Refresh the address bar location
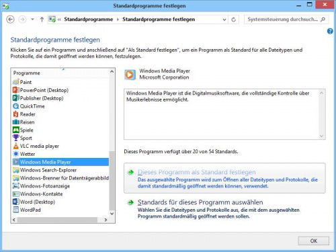Screen dimensions: 336x252 point(233,19)
